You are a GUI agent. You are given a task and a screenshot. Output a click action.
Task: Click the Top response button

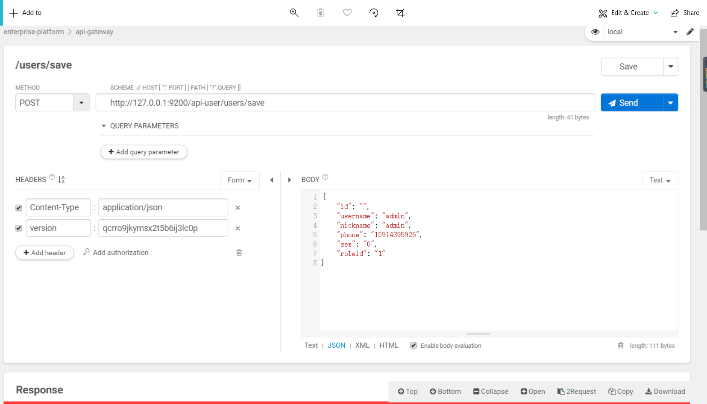[408, 392]
